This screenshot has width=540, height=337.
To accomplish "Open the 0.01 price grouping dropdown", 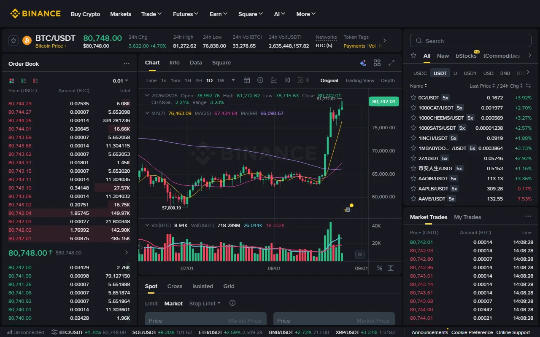I will pyautogui.click(x=121, y=80).
